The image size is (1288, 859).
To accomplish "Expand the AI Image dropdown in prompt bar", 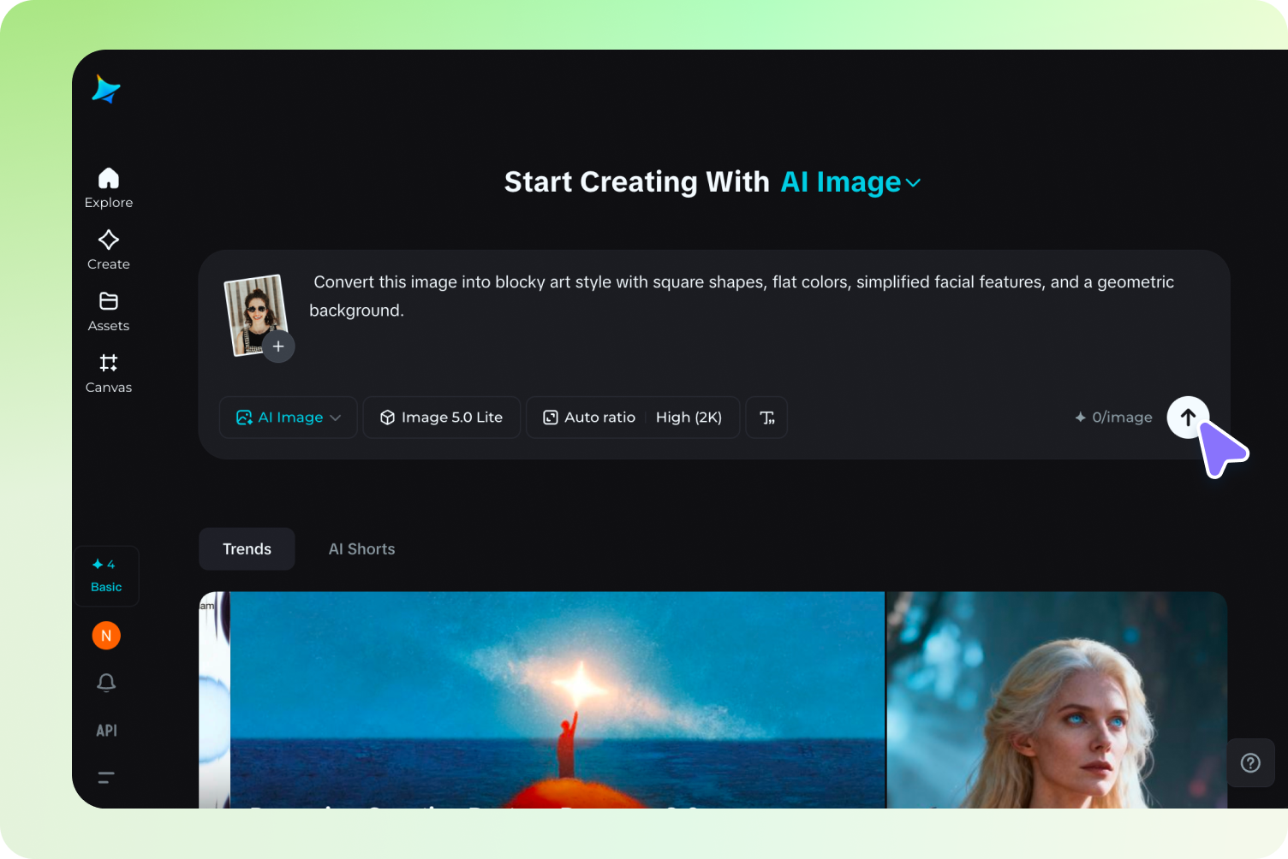I will tap(336, 418).
